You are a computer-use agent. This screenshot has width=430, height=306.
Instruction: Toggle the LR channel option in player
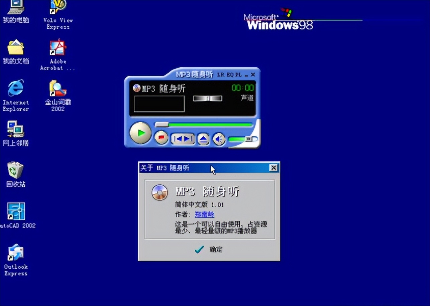221,75
